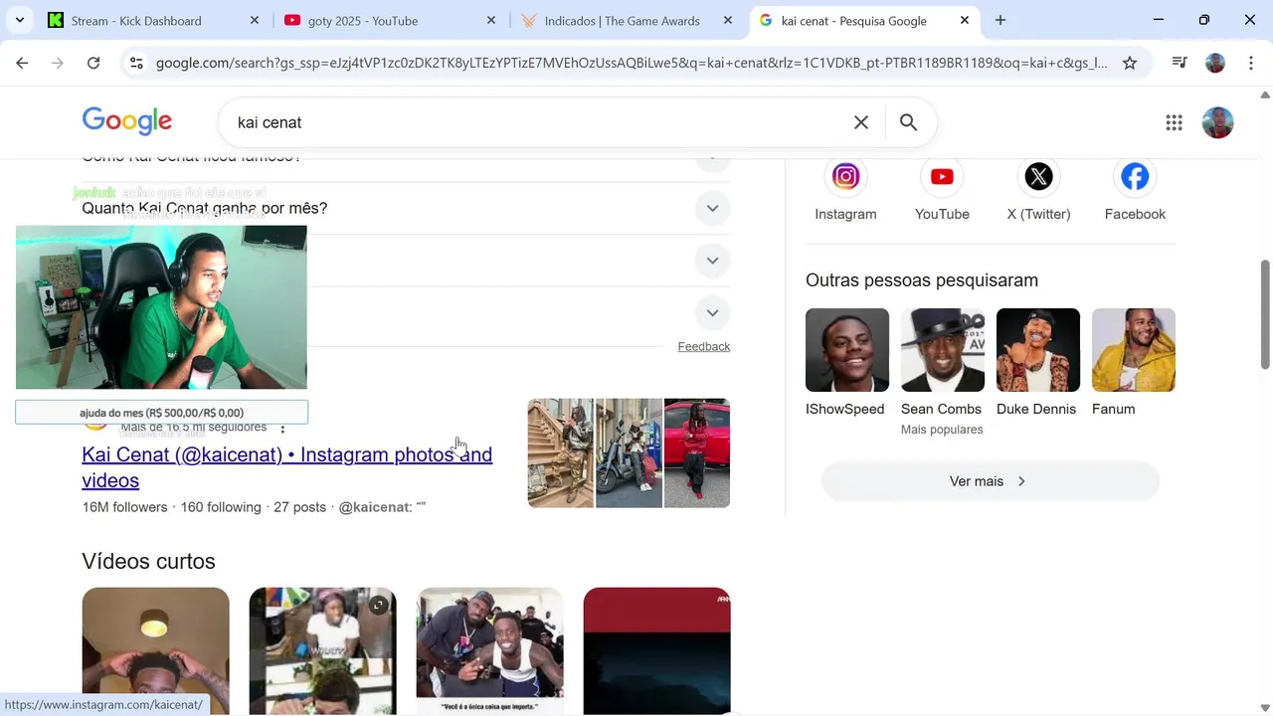The height and width of the screenshot is (716, 1273).
Task: Click the 'ajuda do mes' donation goal bar
Action: (x=161, y=413)
